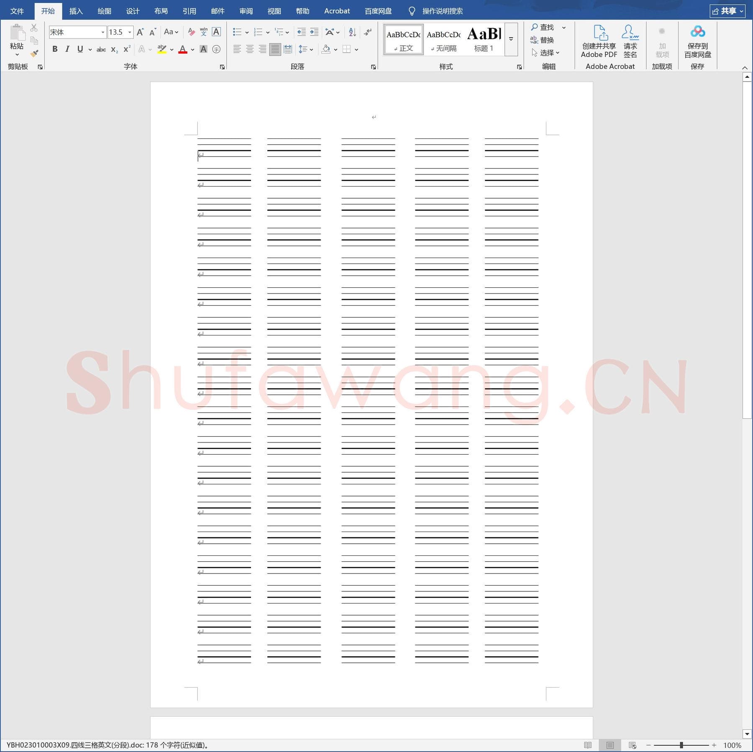Align text to the right
Image resolution: width=753 pixels, height=752 pixels.
262,49
